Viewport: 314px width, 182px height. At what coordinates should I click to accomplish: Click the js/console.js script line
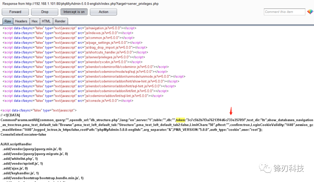click(x=68, y=101)
